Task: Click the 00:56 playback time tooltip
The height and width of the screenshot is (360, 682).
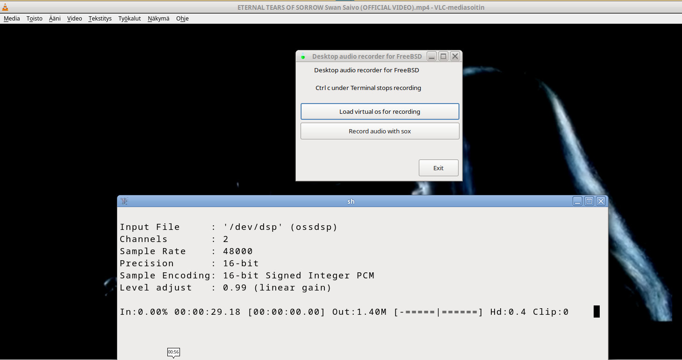Action: (x=173, y=352)
